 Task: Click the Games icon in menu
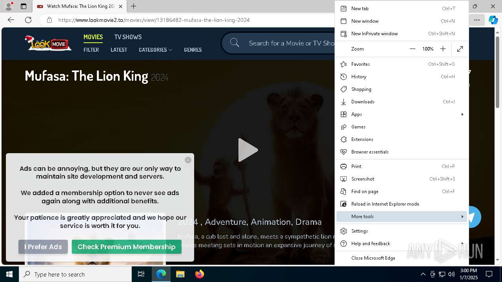coord(344,127)
